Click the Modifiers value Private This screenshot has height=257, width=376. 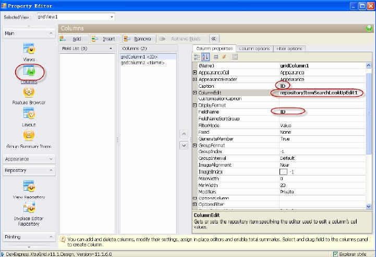(322, 192)
